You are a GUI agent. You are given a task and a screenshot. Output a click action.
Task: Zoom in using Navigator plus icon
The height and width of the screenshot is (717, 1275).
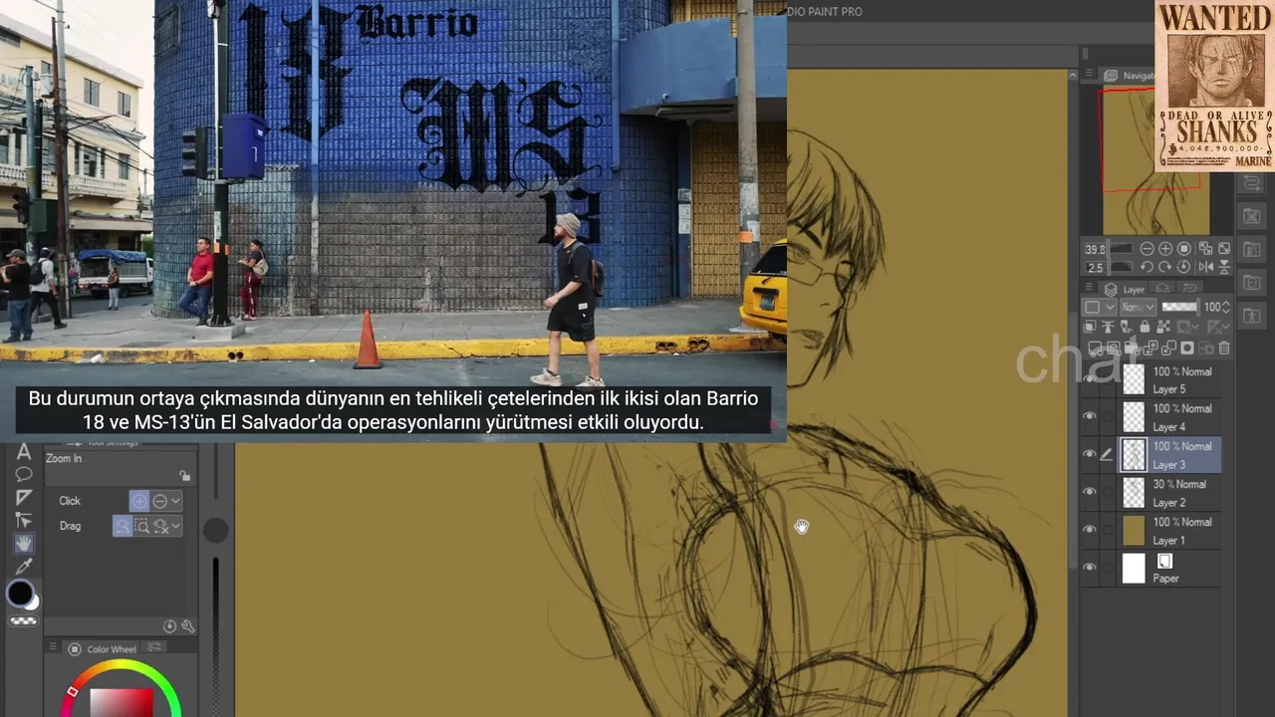click(x=1165, y=249)
